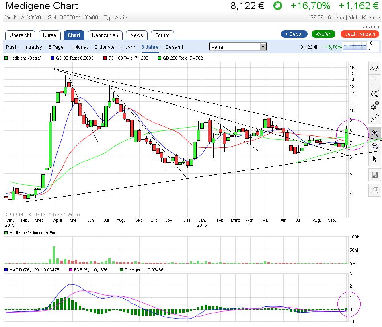This screenshot has height=327, width=382.
Task: Select the bar chart type icon
Action: click(375, 80)
